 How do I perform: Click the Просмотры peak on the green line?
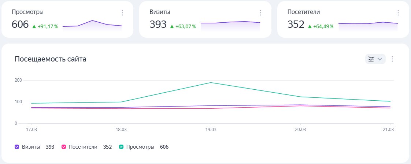211,83
